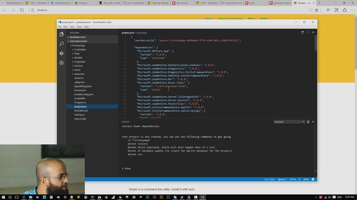
Task: Switch to the Getting Started browser tab
Action: tap(157, 3)
